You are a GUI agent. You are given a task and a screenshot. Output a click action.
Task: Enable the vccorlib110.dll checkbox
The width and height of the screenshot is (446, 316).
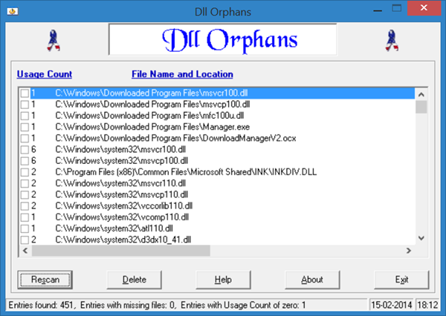[25, 205]
